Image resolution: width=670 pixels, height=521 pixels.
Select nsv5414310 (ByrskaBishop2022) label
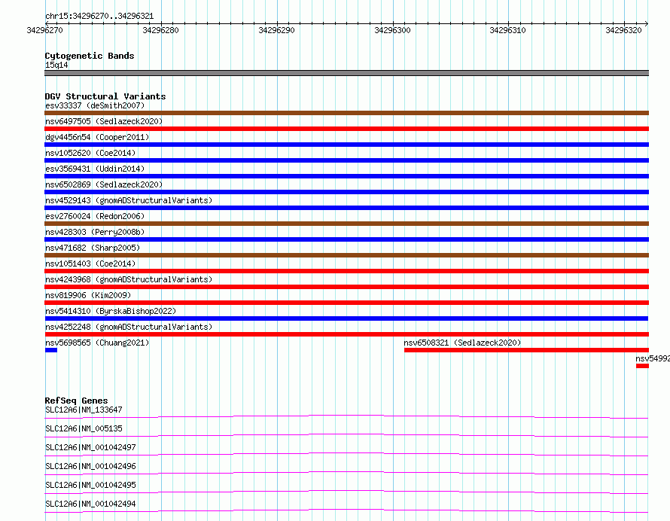click(x=111, y=311)
